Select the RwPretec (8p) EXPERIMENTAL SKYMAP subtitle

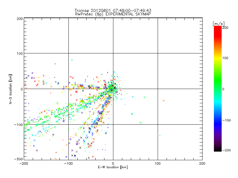click(x=113, y=14)
